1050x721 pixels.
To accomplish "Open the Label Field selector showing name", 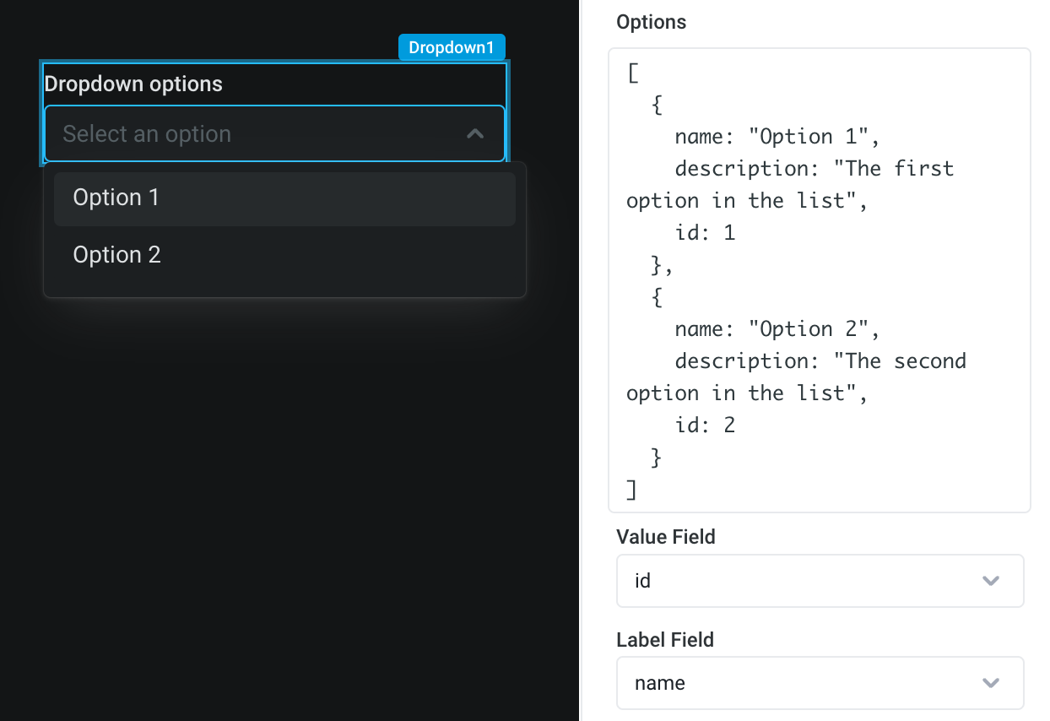I will click(x=820, y=682).
